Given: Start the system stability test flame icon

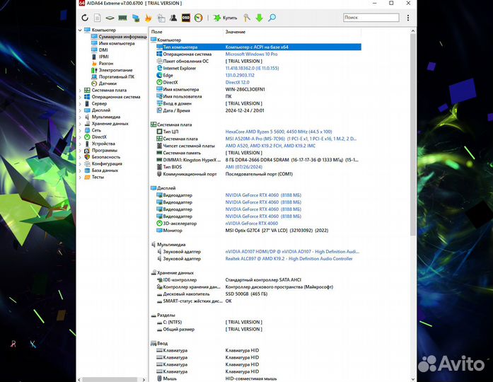Looking at the screenshot, I should (x=148, y=18).
